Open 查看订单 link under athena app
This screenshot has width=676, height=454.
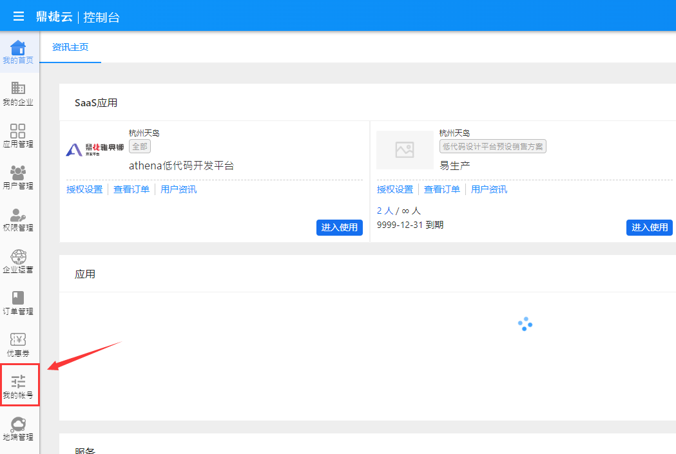[x=131, y=189]
